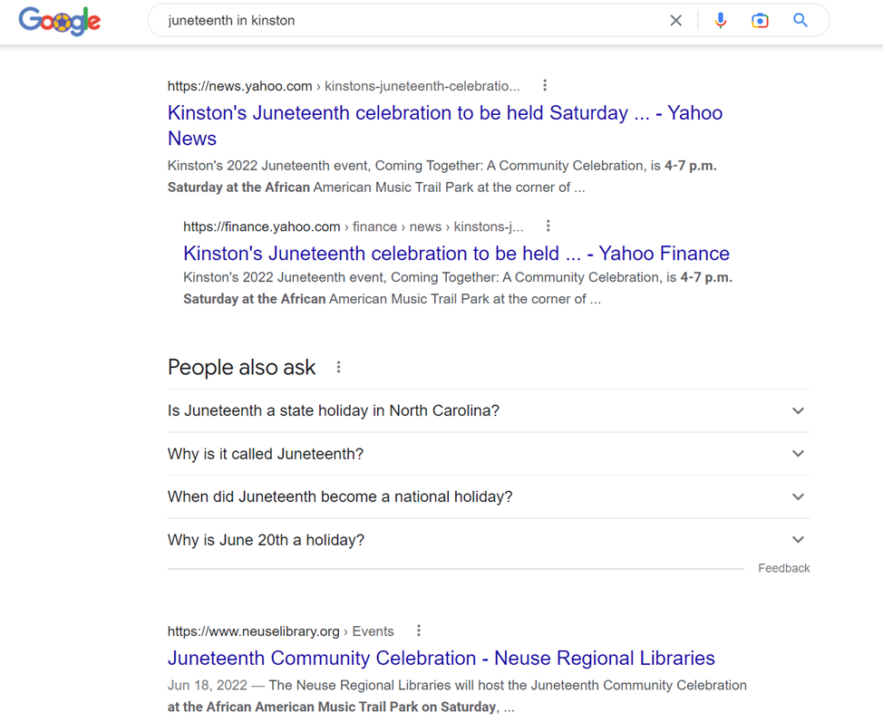The width and height of the screenshot is (883, 722).
Task: Click the finance.yahoo.com URL breadcrumb
Action: [353, 226]
